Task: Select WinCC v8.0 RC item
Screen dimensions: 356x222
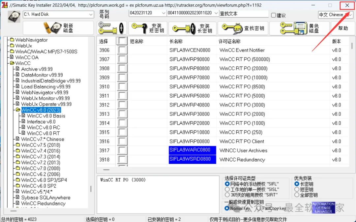Action: point(44,127)
